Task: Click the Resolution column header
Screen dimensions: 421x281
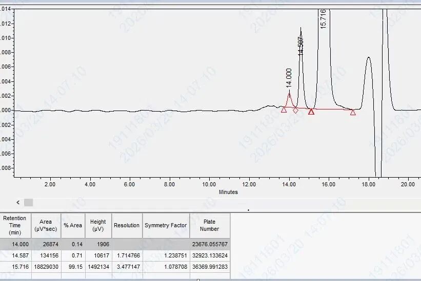Action: pyautogui.click(x=126, y=225)
